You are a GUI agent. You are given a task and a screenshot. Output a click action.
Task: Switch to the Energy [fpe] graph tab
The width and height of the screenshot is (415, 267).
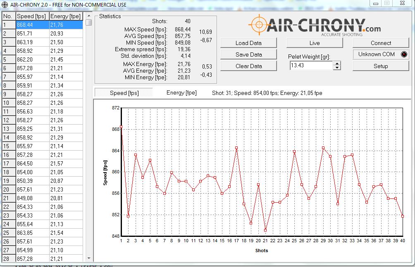click(181, 93)
